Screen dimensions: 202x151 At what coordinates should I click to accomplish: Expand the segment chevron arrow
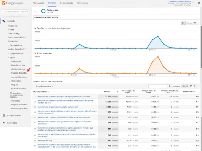pyautogui.click(x=35, y=11)
